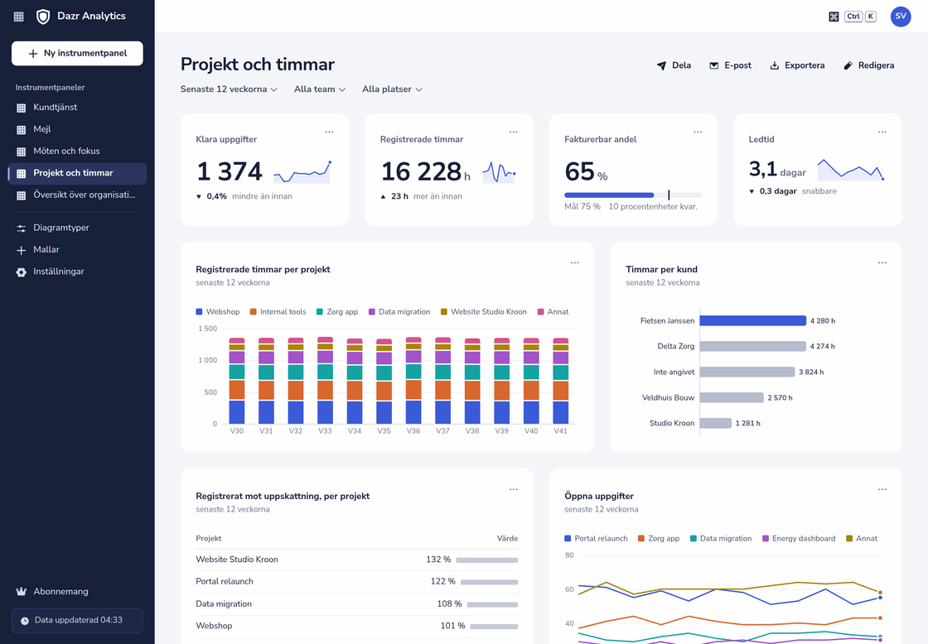This screenshot has width=928, height=644.
Task: Toggle Webshop series in project hours legend
Action: [218, 311]
